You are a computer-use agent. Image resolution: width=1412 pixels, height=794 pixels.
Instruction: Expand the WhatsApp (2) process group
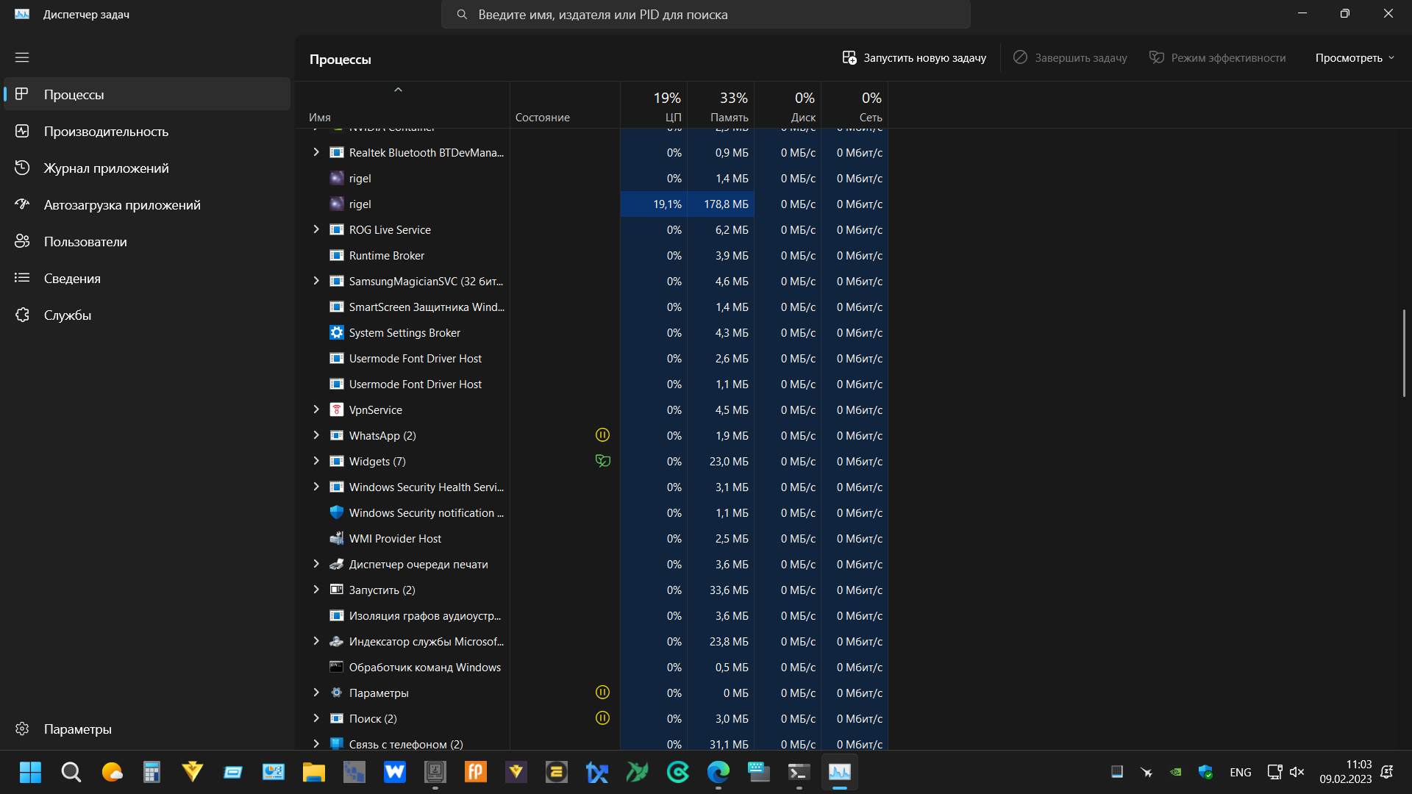tap(316, 434)
